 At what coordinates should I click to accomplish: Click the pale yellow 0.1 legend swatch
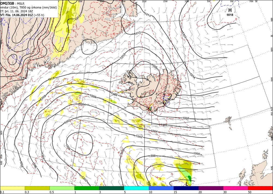[12, 188]
